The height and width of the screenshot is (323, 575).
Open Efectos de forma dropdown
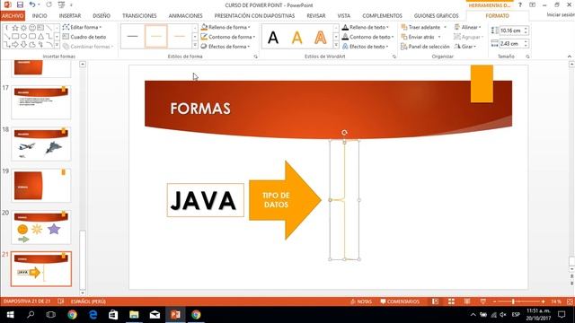pos(226,47)
